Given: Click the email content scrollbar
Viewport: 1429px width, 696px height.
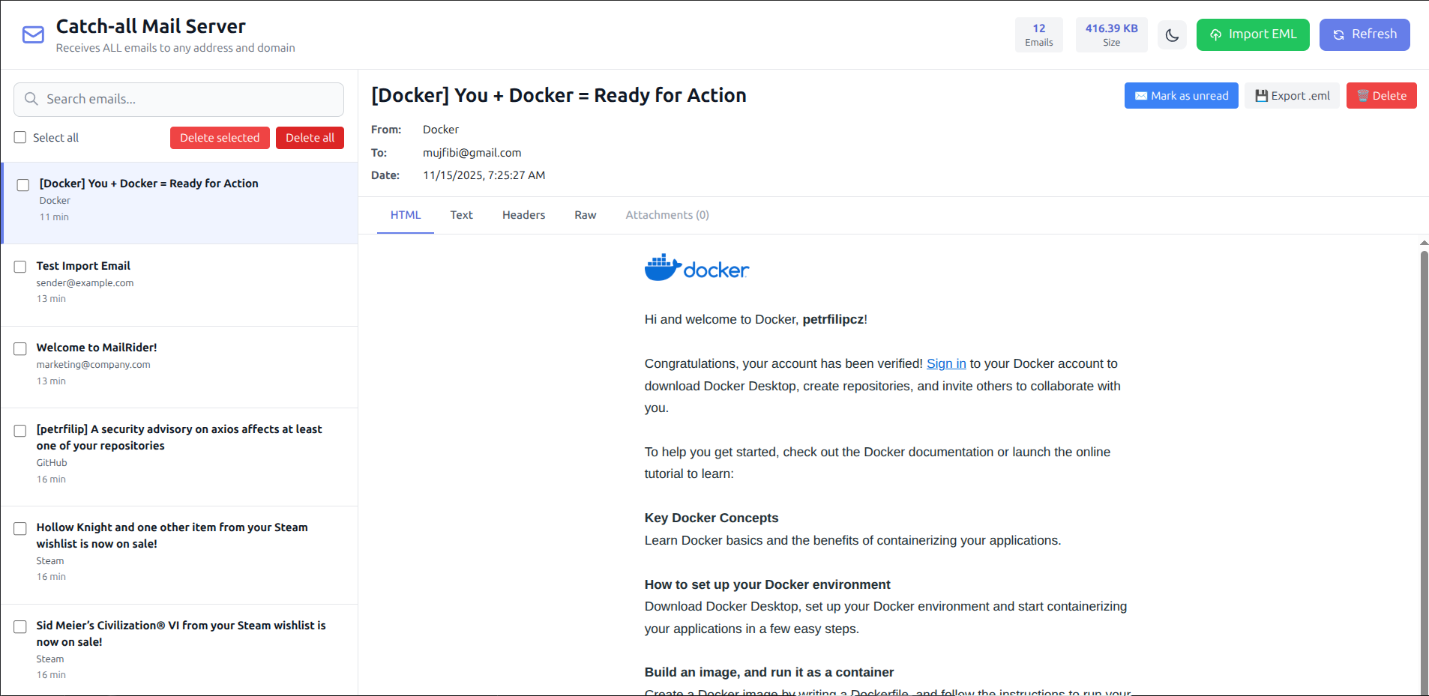Looking at the screenshot, I should [x=1422, y=450].
